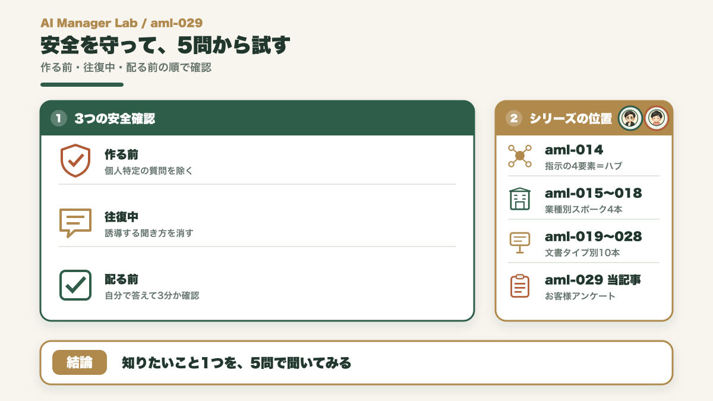Image resolution: width=713 pixels, height=401 pixels.
Task: Click the number 1 badge in green header
Action: pos(59,118)
